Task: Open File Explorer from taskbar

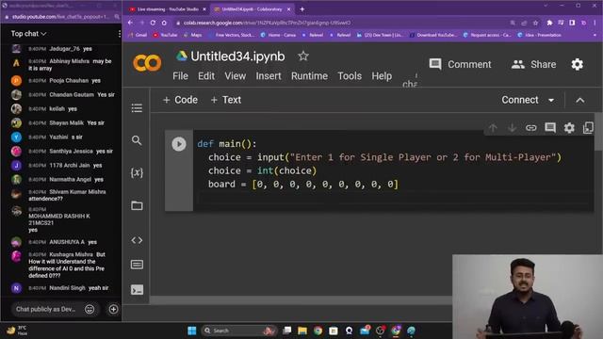Action: (x=302, y=331)
